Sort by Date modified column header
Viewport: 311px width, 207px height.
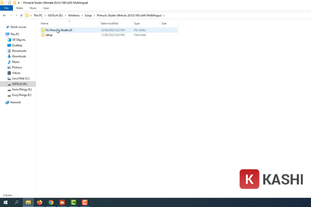[x=109, y=24]
